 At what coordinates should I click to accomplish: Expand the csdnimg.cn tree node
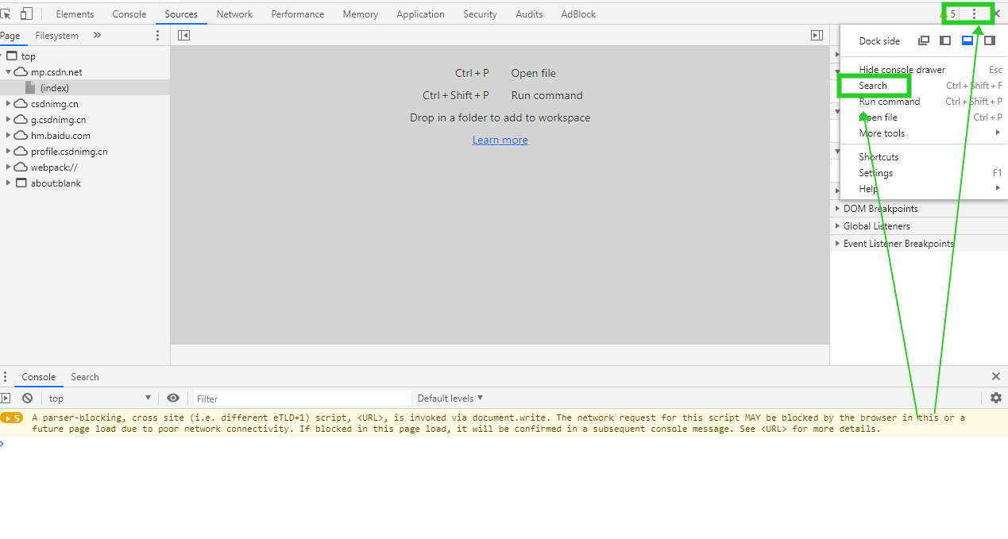coord(9,103)
